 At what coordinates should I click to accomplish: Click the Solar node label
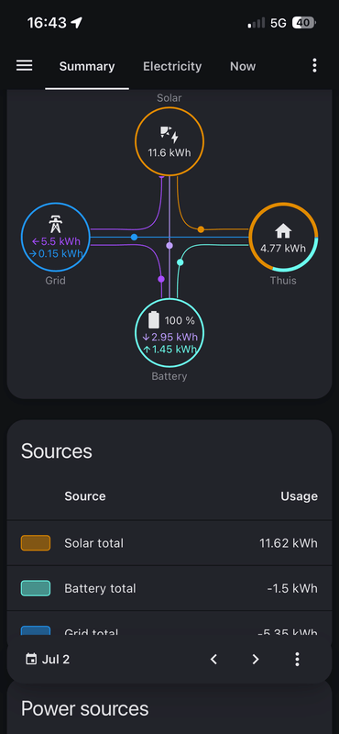[x=169, y=98]
